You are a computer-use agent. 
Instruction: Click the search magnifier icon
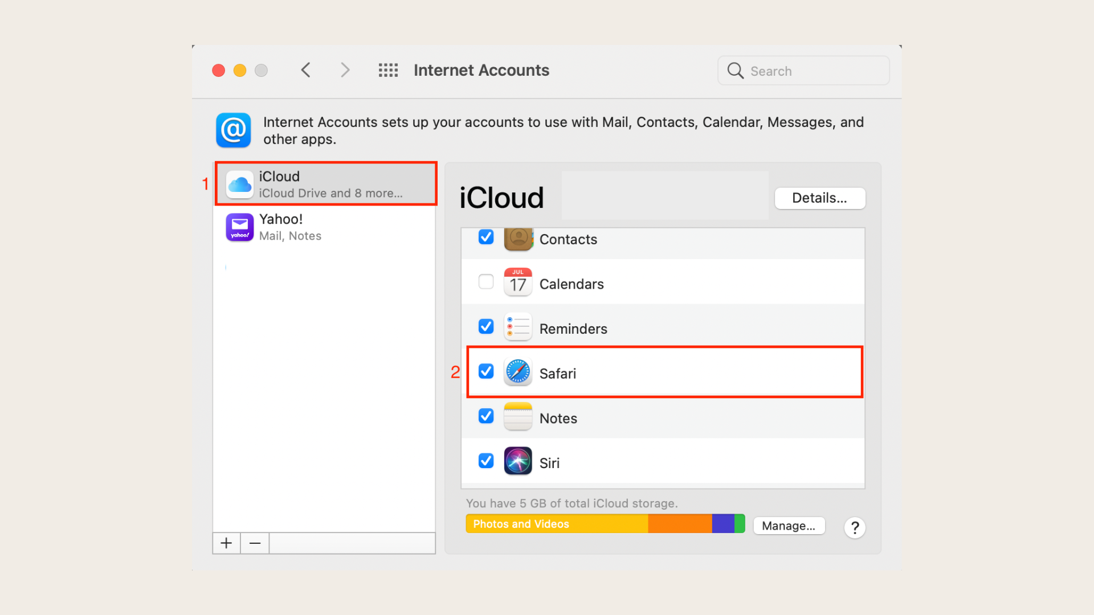pyautogui.click(x=735, y=71)
